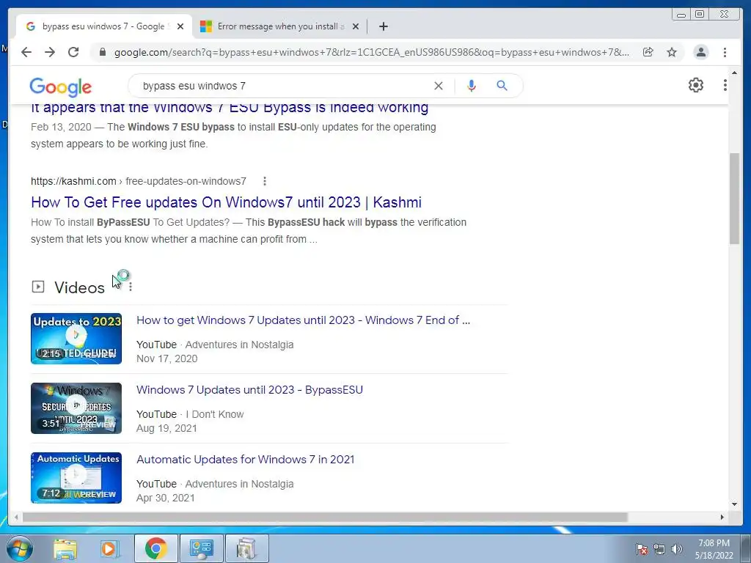Open 'Automatic Updates' video thumbnail
751x563 pixels.
pyautogui.click(x=76, y=478)
